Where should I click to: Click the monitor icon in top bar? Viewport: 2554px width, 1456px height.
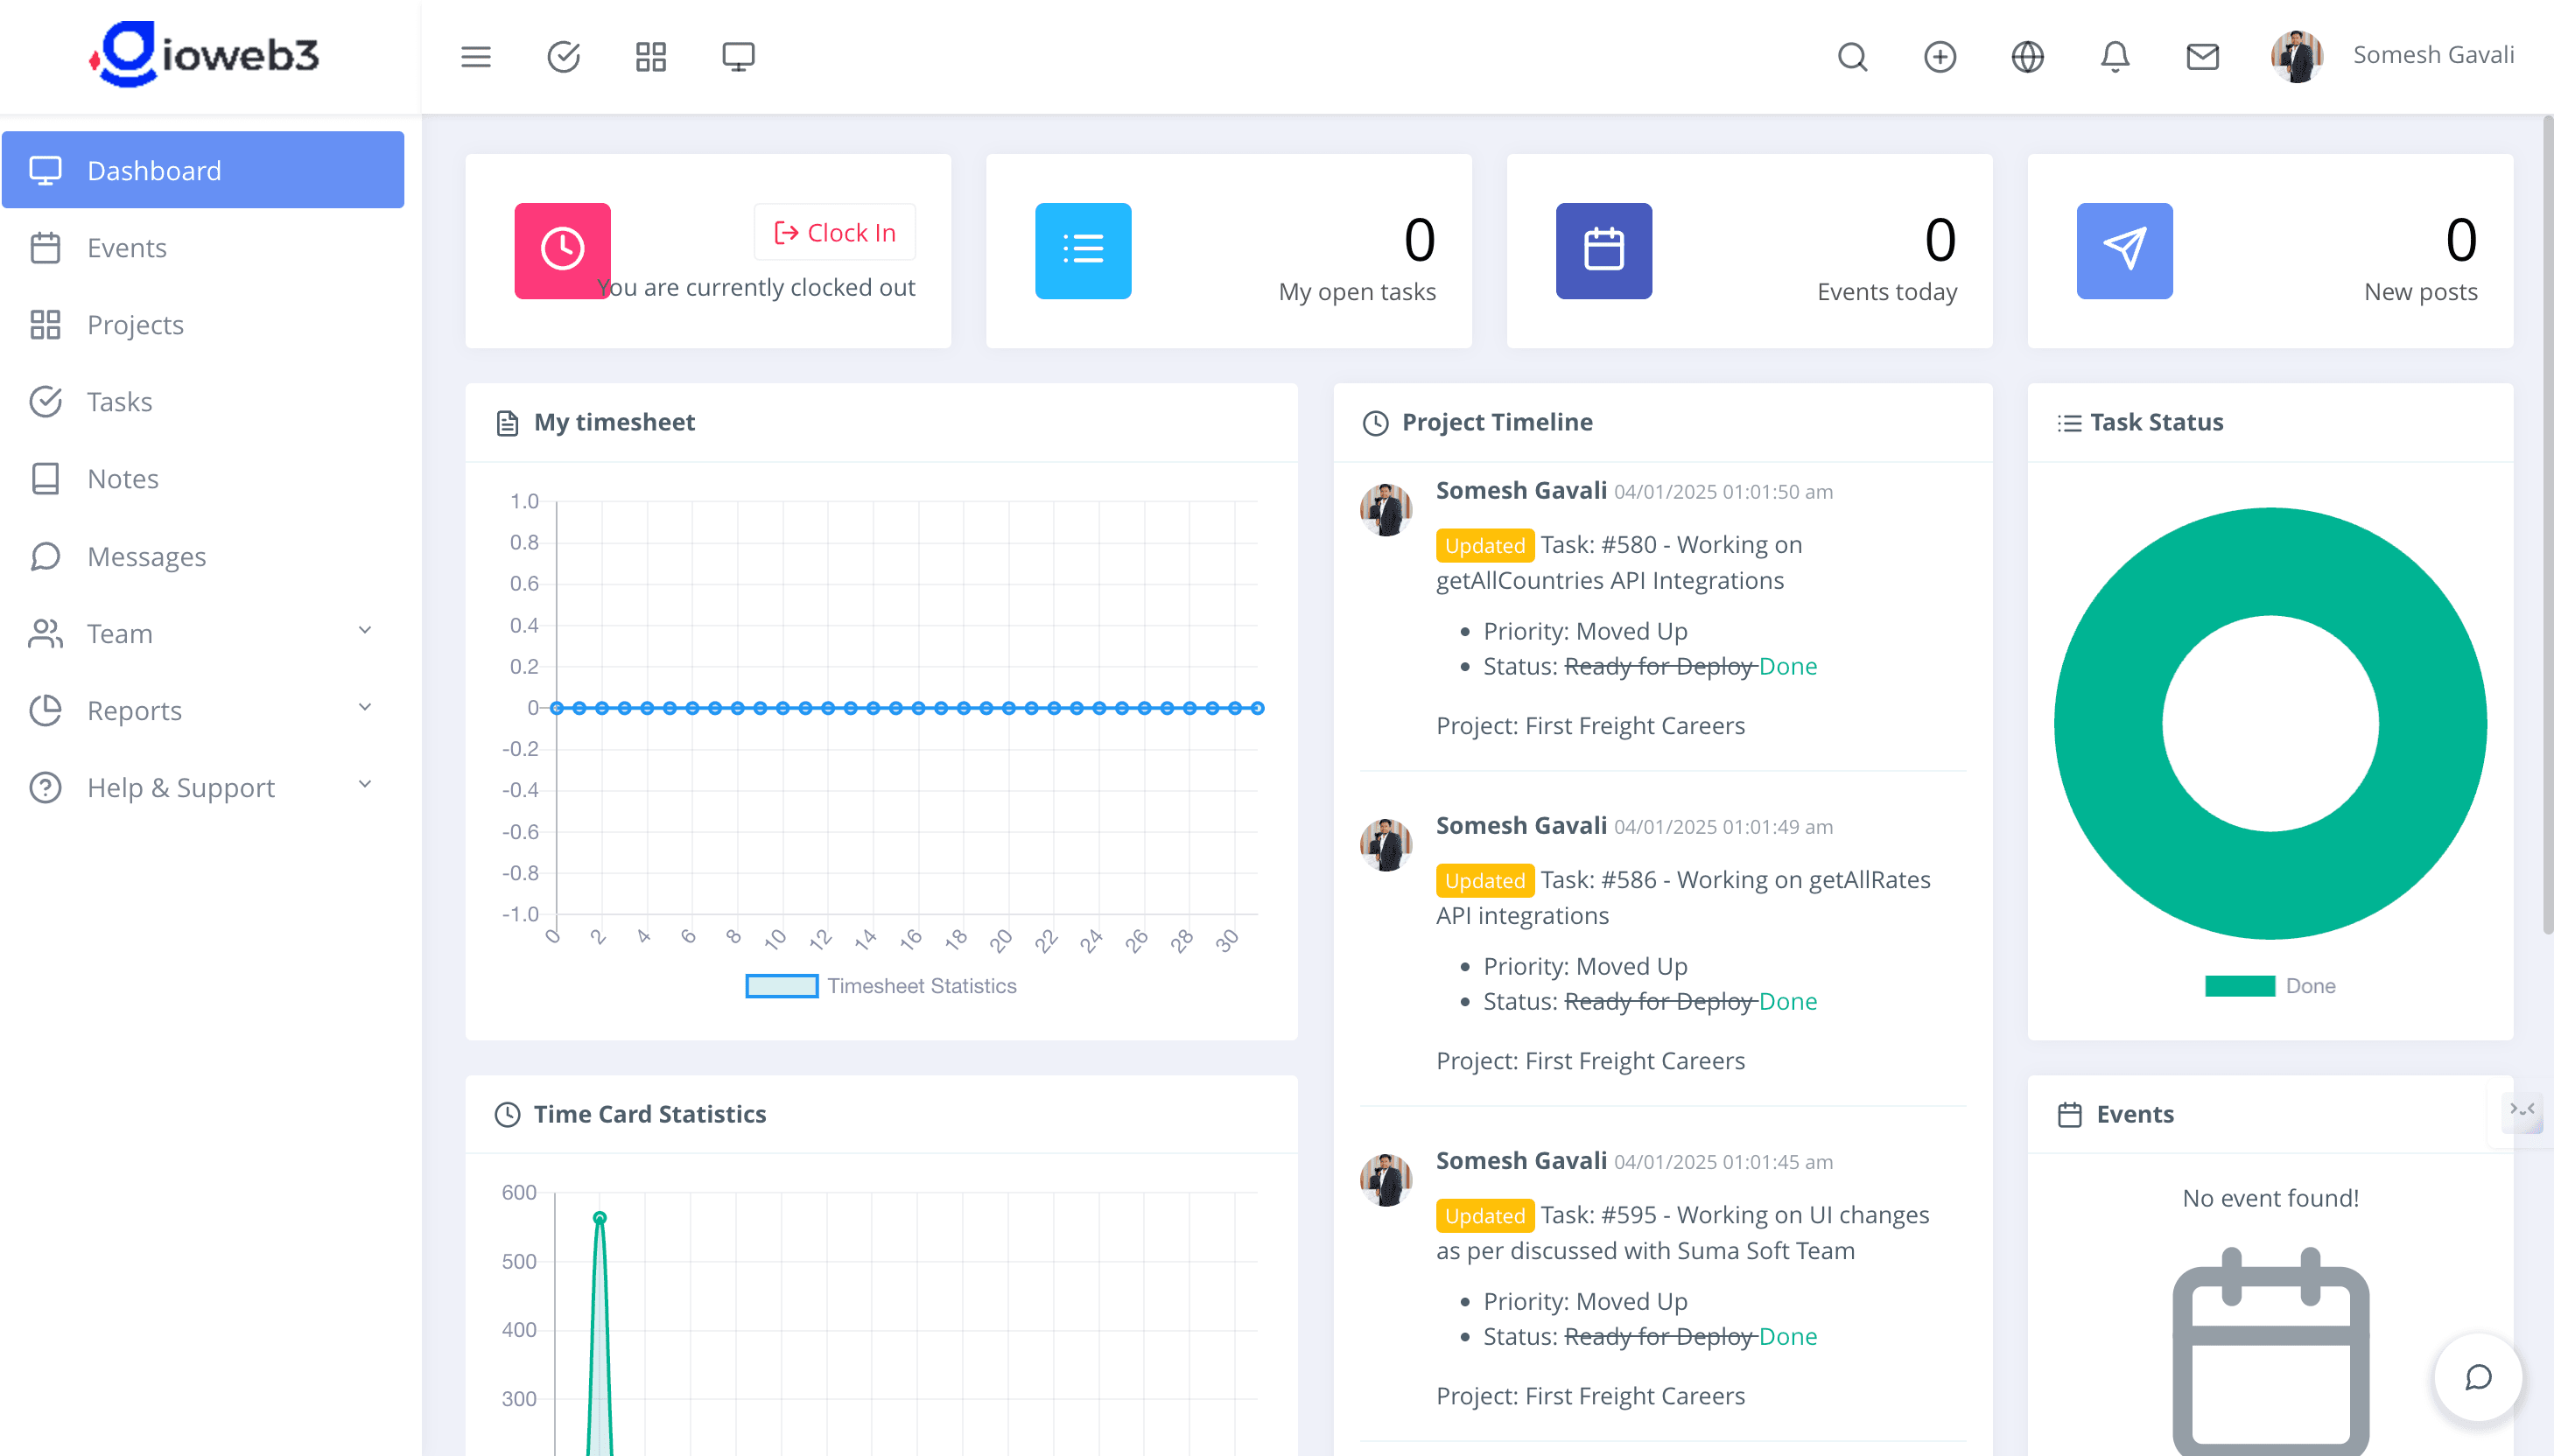pos(738,57)
